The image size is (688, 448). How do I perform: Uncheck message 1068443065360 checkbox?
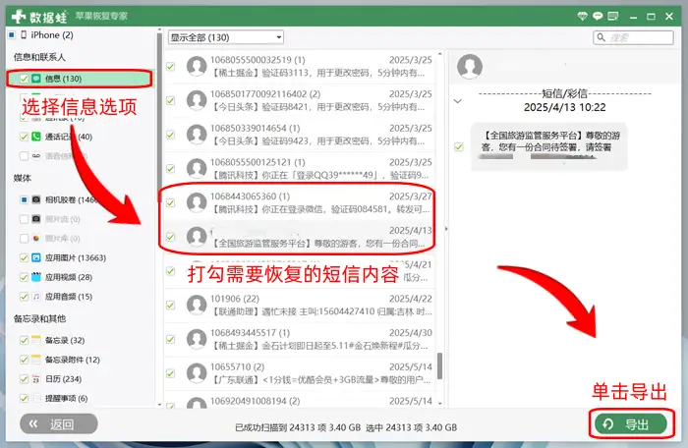pos(171,202)
